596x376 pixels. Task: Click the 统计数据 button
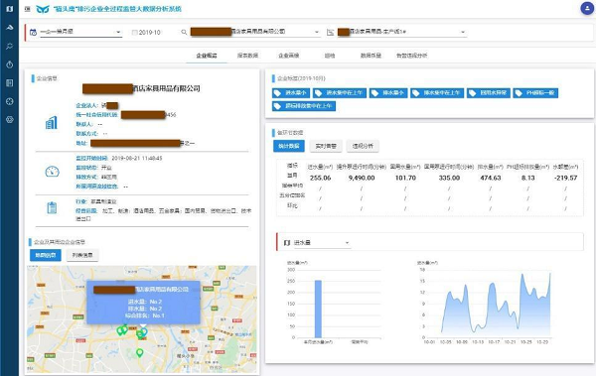point(289,146)
